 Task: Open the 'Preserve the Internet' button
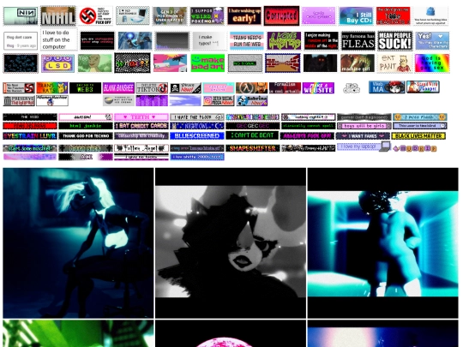pyautogui.click(x=19, y=100)
